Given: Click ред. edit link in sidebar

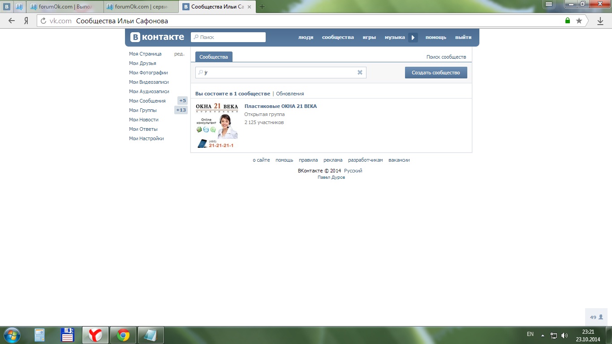Looking at the screenshot, I should tap(179, 54).
